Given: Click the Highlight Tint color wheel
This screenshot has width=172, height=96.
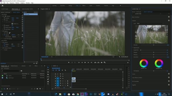Looking at the screenshot, I should tap(159, 63).
